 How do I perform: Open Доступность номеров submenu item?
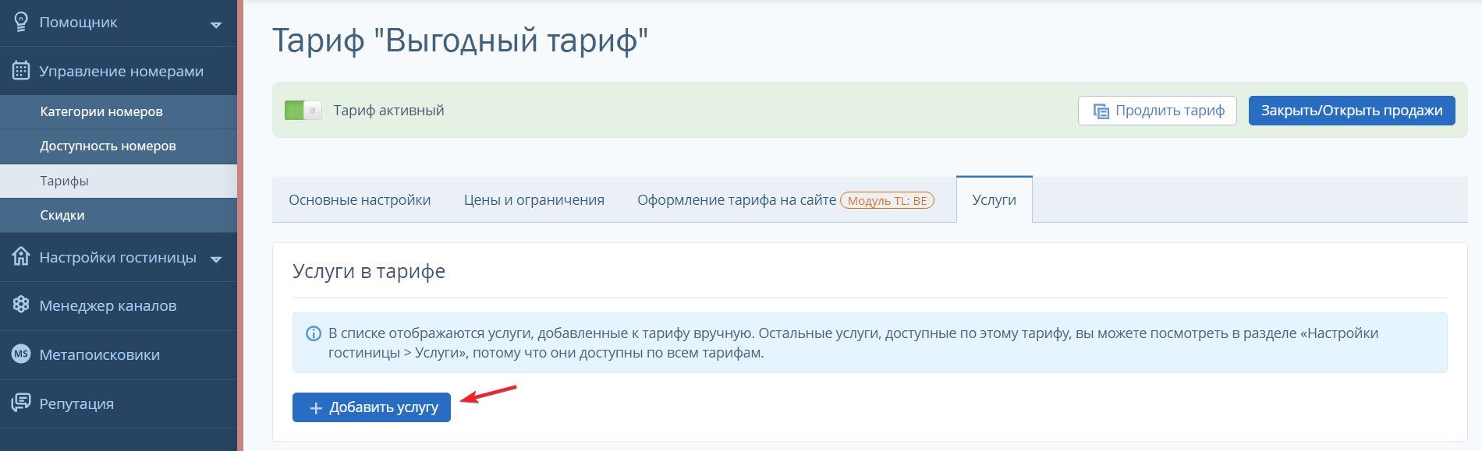tap(119, 146)
